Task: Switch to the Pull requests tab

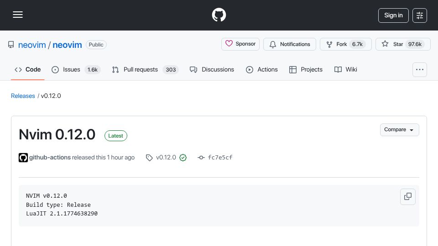Action: 145,69
